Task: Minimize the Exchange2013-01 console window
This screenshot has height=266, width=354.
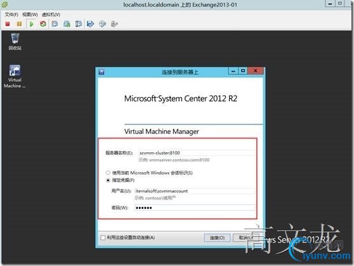Action: tap(330, 3)
